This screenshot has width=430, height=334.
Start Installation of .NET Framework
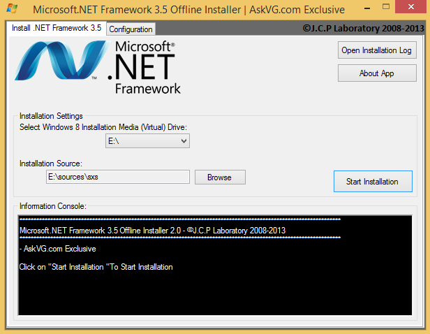tap(373, 182)
